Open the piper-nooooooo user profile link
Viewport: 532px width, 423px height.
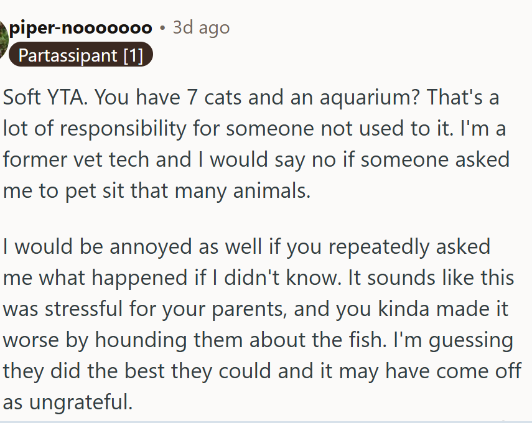pyautogui.click(x=81, y=27)
